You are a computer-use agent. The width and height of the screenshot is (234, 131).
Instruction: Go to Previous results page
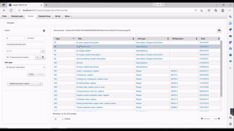205,119
